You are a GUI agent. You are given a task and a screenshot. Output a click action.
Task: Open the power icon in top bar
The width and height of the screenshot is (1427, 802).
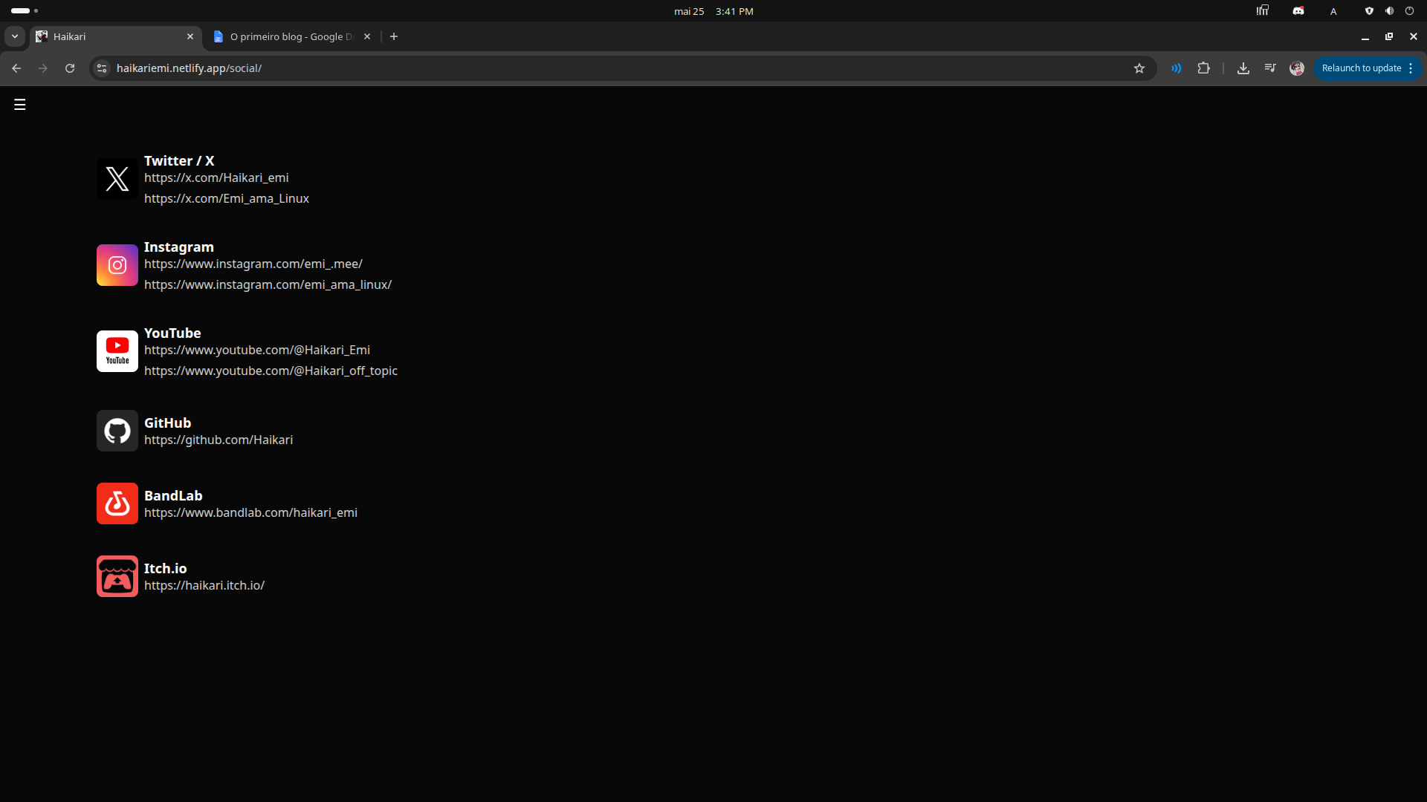click(x=1409, y=11)
